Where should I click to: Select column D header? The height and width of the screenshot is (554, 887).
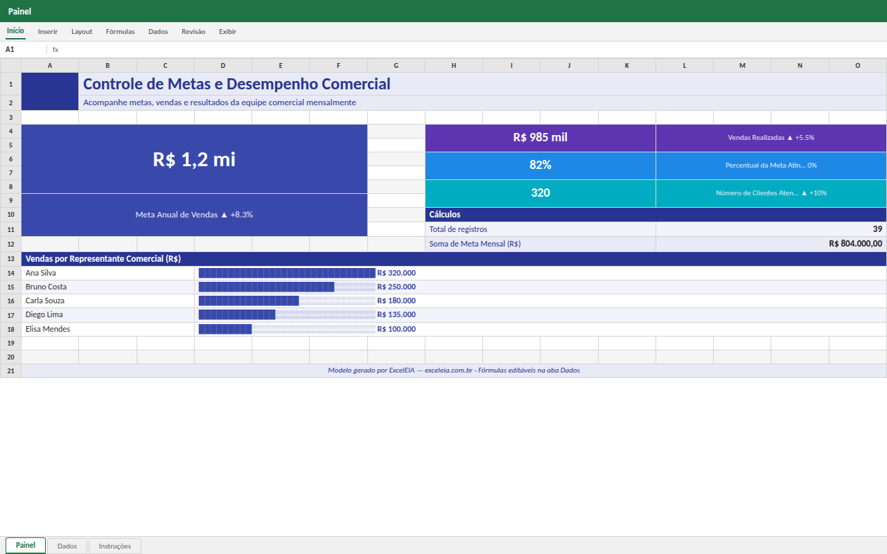tap(223, 66)
